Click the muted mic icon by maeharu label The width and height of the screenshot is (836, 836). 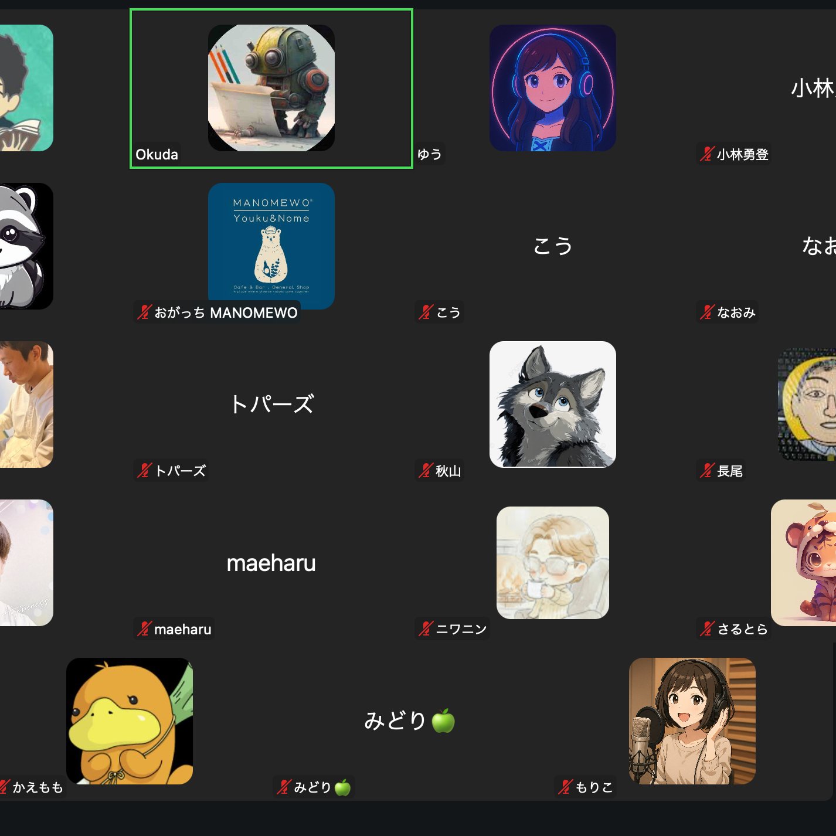[x=144, y=629]
